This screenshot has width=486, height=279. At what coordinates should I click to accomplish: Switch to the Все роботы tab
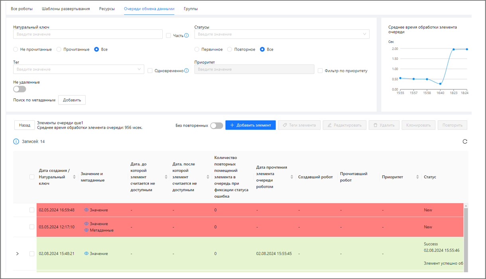(x=22, y=9)
